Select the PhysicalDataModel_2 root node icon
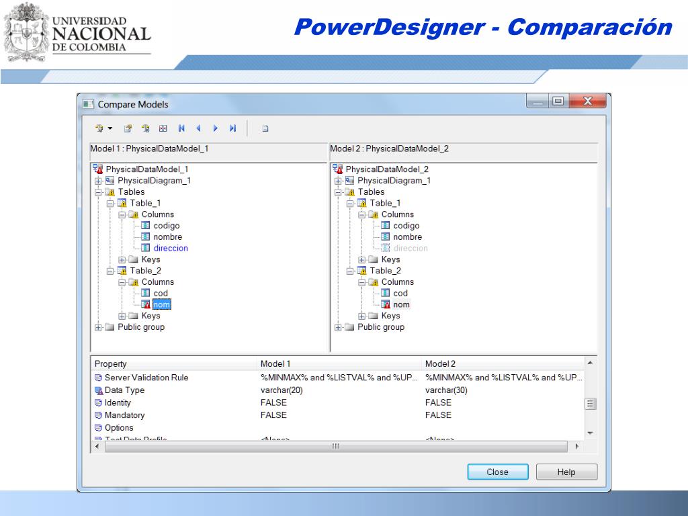The width and height of the screenshot is (688, 516). click(x=338, y=169)
